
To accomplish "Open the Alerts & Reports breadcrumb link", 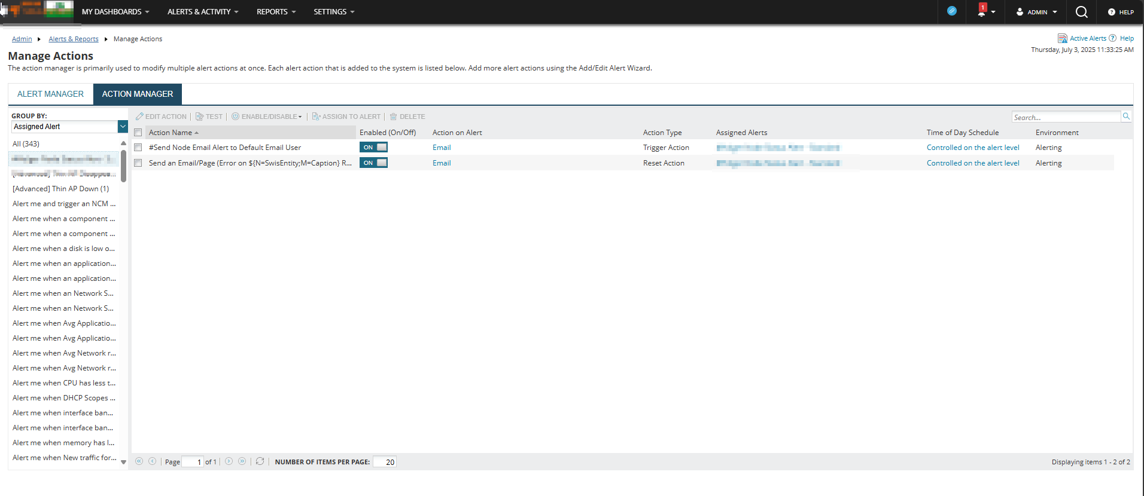I will pyautogui.click(x=74, y=39).
